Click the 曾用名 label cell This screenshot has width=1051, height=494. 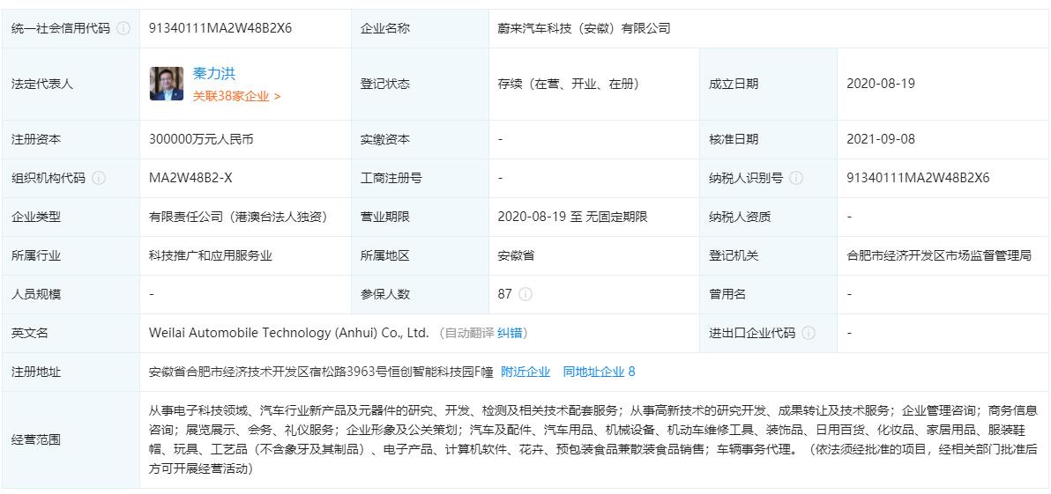(768, 294)
